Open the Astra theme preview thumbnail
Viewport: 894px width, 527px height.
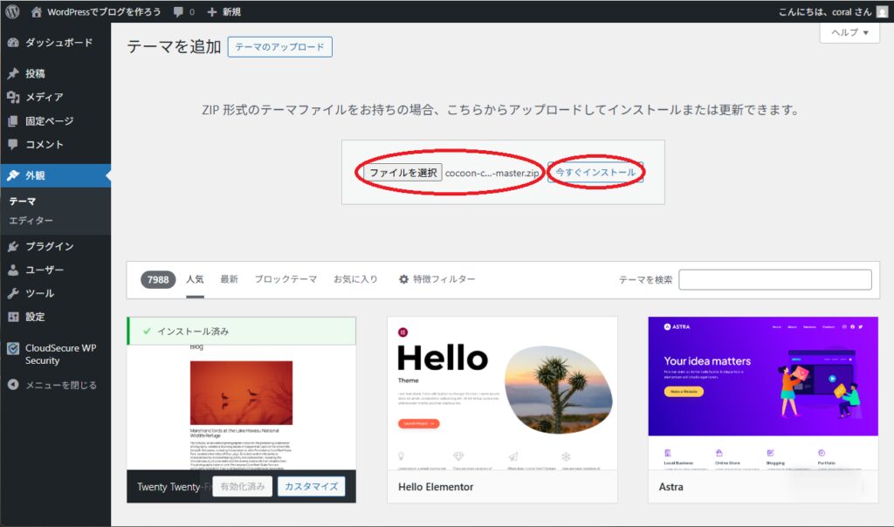click(762, 393)
